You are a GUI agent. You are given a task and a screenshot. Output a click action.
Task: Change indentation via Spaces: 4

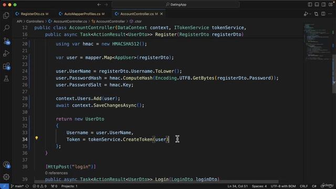click(x=259, y=186)
